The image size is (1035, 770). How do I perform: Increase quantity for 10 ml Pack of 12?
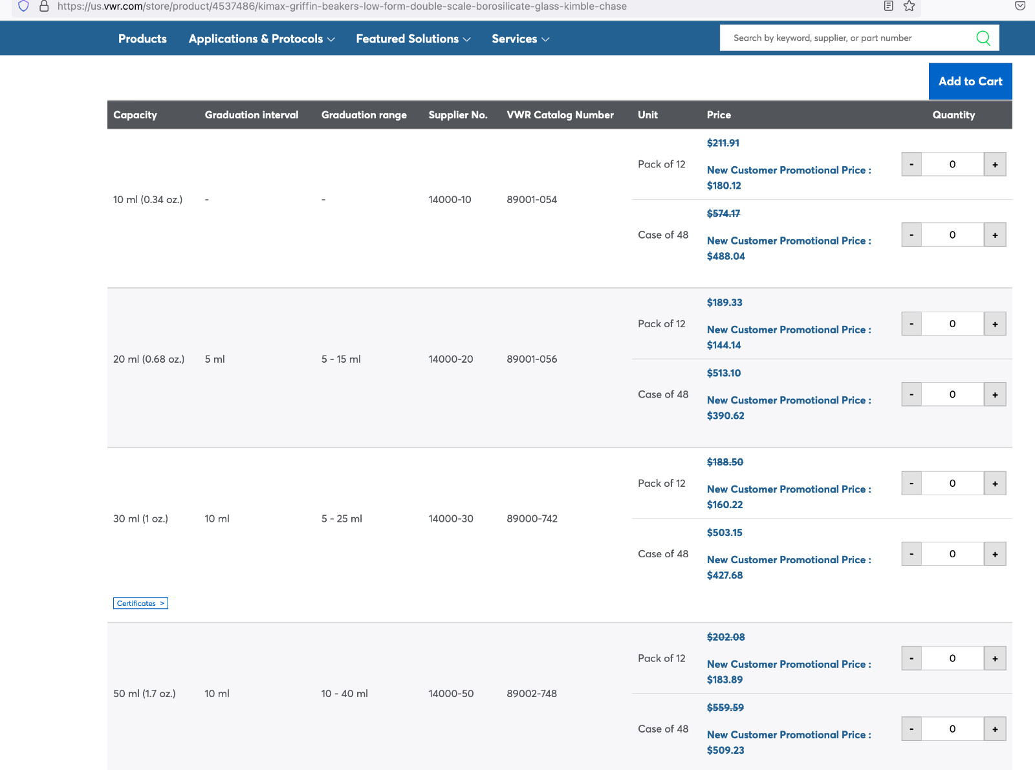pyautogui.click(x=995, y=164)
